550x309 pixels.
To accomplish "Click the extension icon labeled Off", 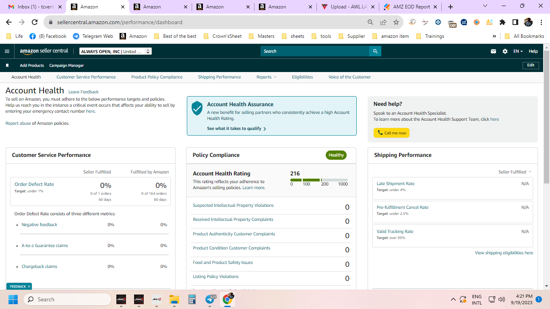I will pyautogui.click(x=452, y=23).
